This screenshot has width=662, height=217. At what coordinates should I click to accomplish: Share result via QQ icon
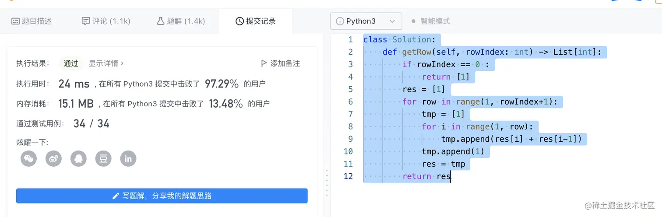[x=78, y=158]
